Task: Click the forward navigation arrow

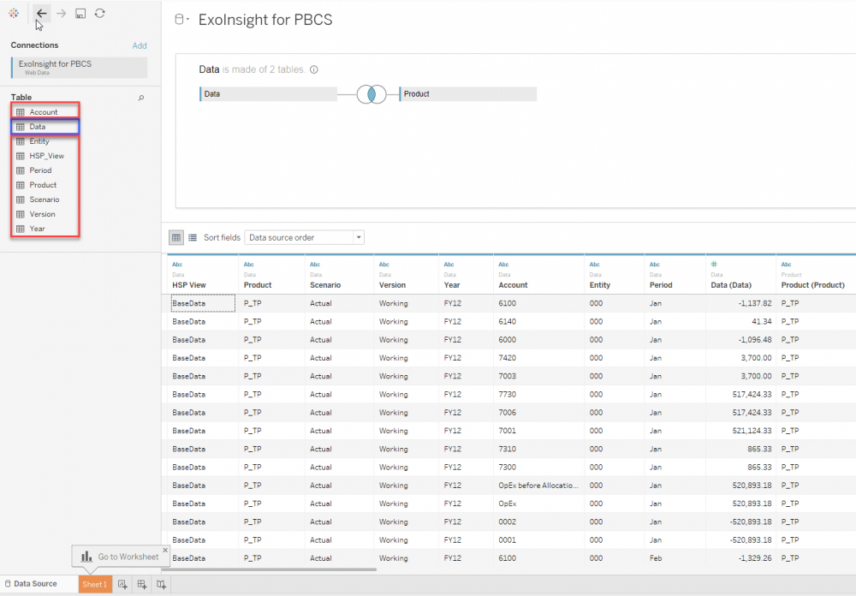Action: [x=60, y=14]
